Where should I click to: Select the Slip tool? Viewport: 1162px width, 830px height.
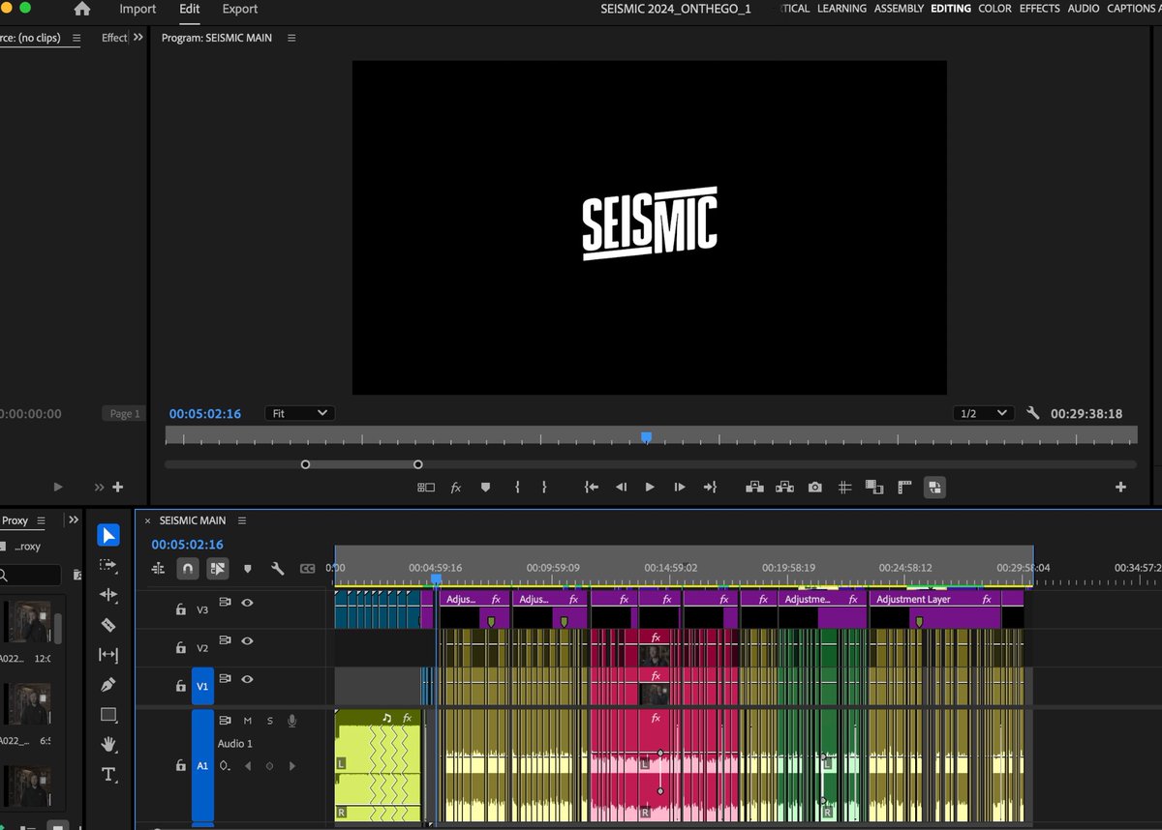click(x=108, y=655)
